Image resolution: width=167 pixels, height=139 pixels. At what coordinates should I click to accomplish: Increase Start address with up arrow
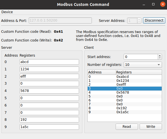point(160,55)
